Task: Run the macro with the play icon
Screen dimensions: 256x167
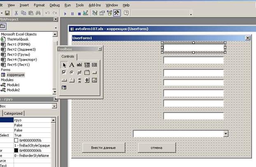Action: [65, 14]
